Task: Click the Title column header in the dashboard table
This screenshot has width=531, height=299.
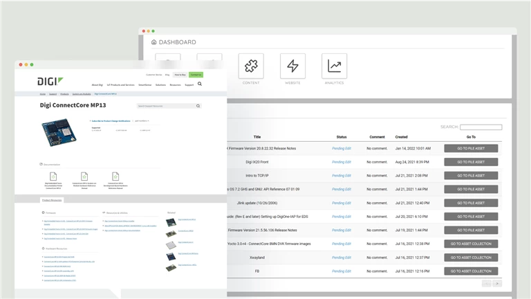Action: coord(257,137)
